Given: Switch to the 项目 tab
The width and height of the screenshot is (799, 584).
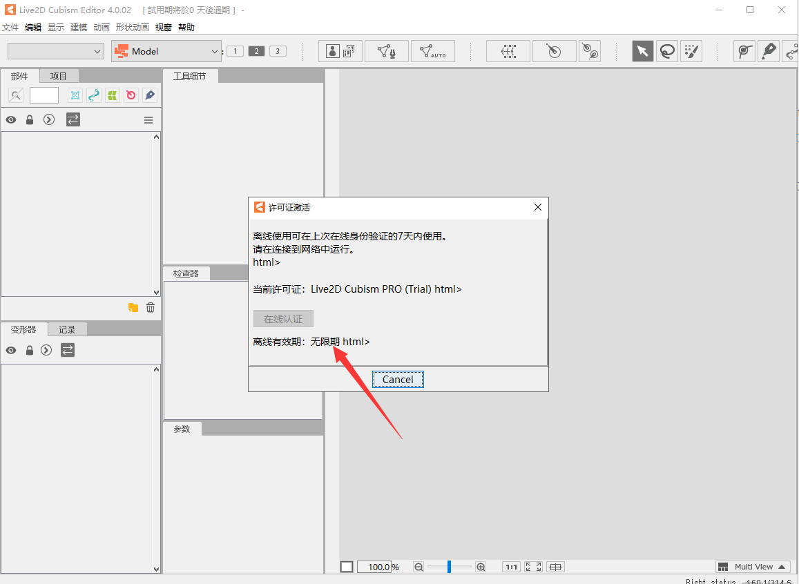Looking at the screenshot, I should point(59,76).
